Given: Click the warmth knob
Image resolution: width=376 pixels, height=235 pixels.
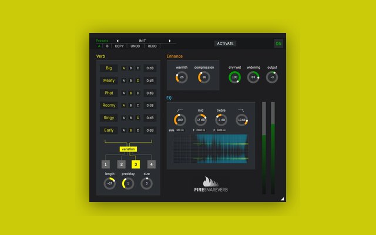Looking at the screenshot, I should pyautogui.click(x=182, y=77).
